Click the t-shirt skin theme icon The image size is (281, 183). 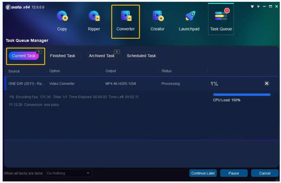[252, 7]
